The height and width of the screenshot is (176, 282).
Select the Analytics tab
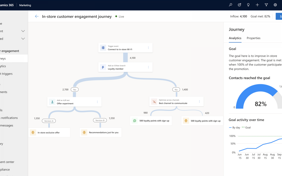coord(235,38)
